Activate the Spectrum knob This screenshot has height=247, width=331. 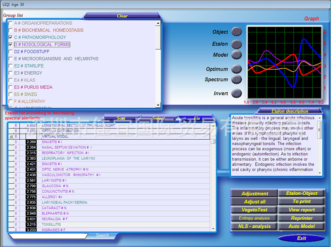click(x=235, y=80)
